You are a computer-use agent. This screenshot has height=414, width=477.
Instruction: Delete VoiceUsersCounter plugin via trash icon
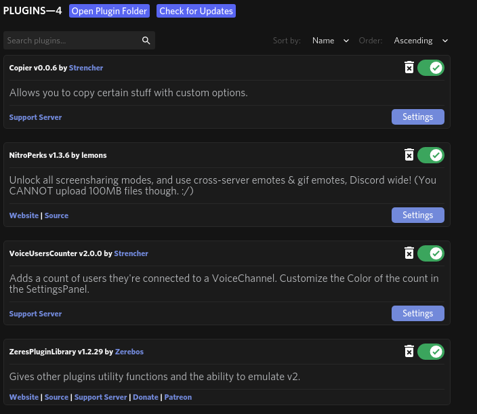point(409,253)
